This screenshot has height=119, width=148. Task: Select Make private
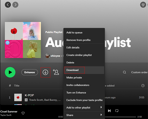click(x=84, y=78)
